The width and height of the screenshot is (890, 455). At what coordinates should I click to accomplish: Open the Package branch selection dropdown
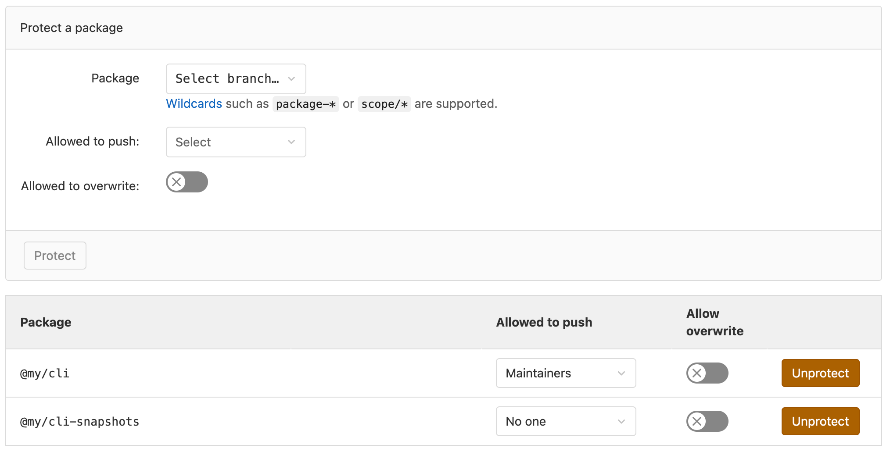coord(236,79)
